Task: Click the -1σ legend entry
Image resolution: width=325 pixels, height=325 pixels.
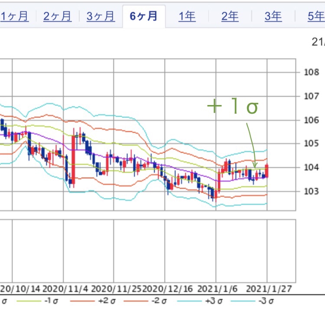Action: 37,301
